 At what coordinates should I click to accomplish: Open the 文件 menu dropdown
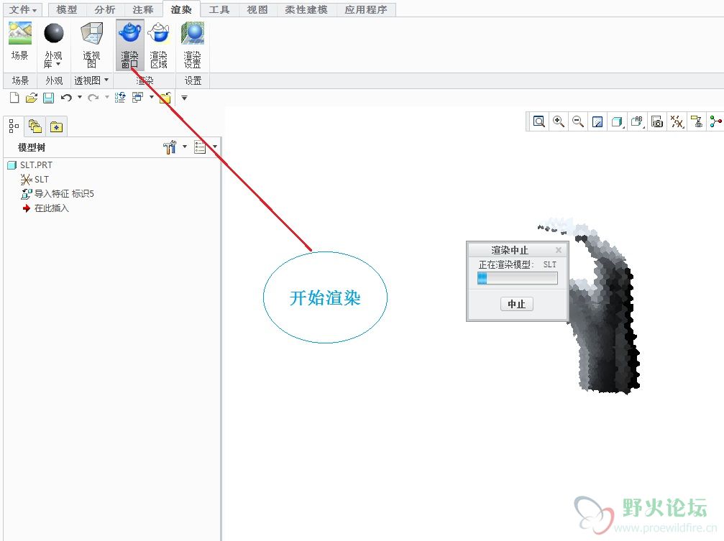point(22,9)
